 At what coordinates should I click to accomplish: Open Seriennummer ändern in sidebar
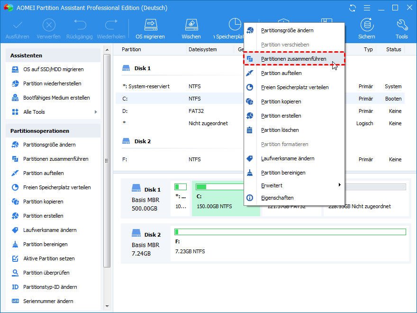point(48,301)
